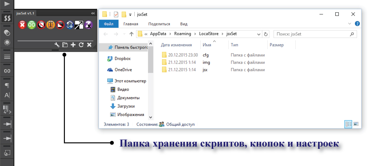Screen dimensions: 370x166
Task: Open Explorer help question mark icon
Action: (x=357, y=23)
